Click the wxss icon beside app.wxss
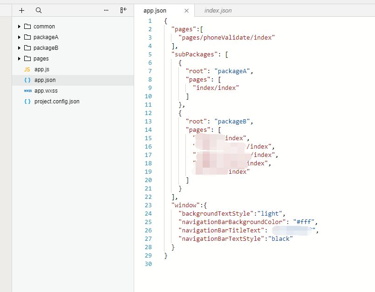This screenshot has width=375, height=292. (27, 91)
